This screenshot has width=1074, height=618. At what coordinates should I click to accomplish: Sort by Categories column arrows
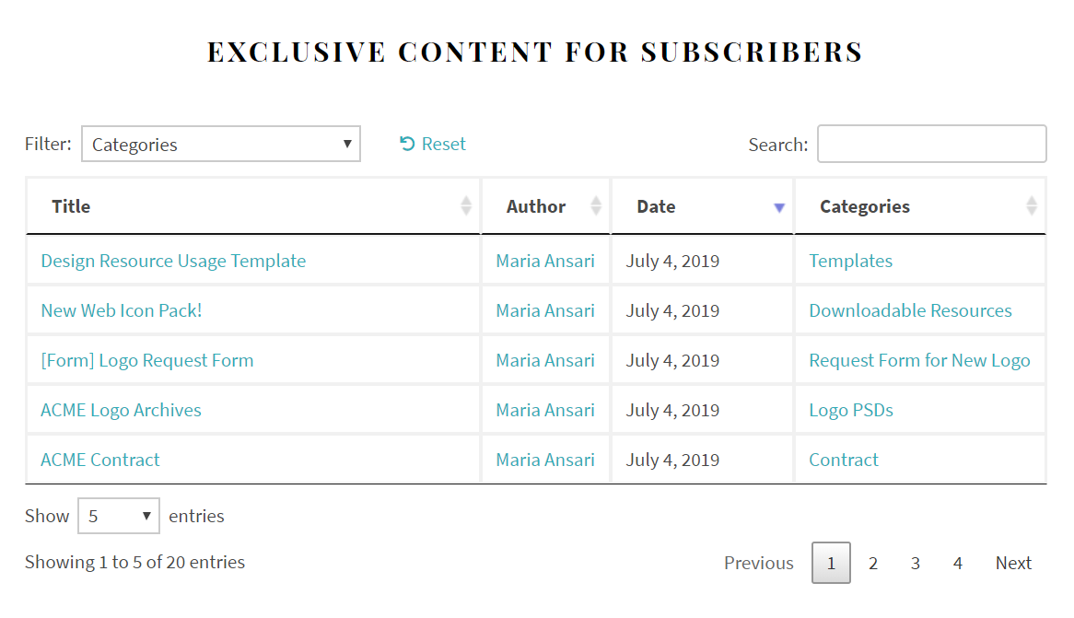pyautogui.click(x=1032, y=206)
